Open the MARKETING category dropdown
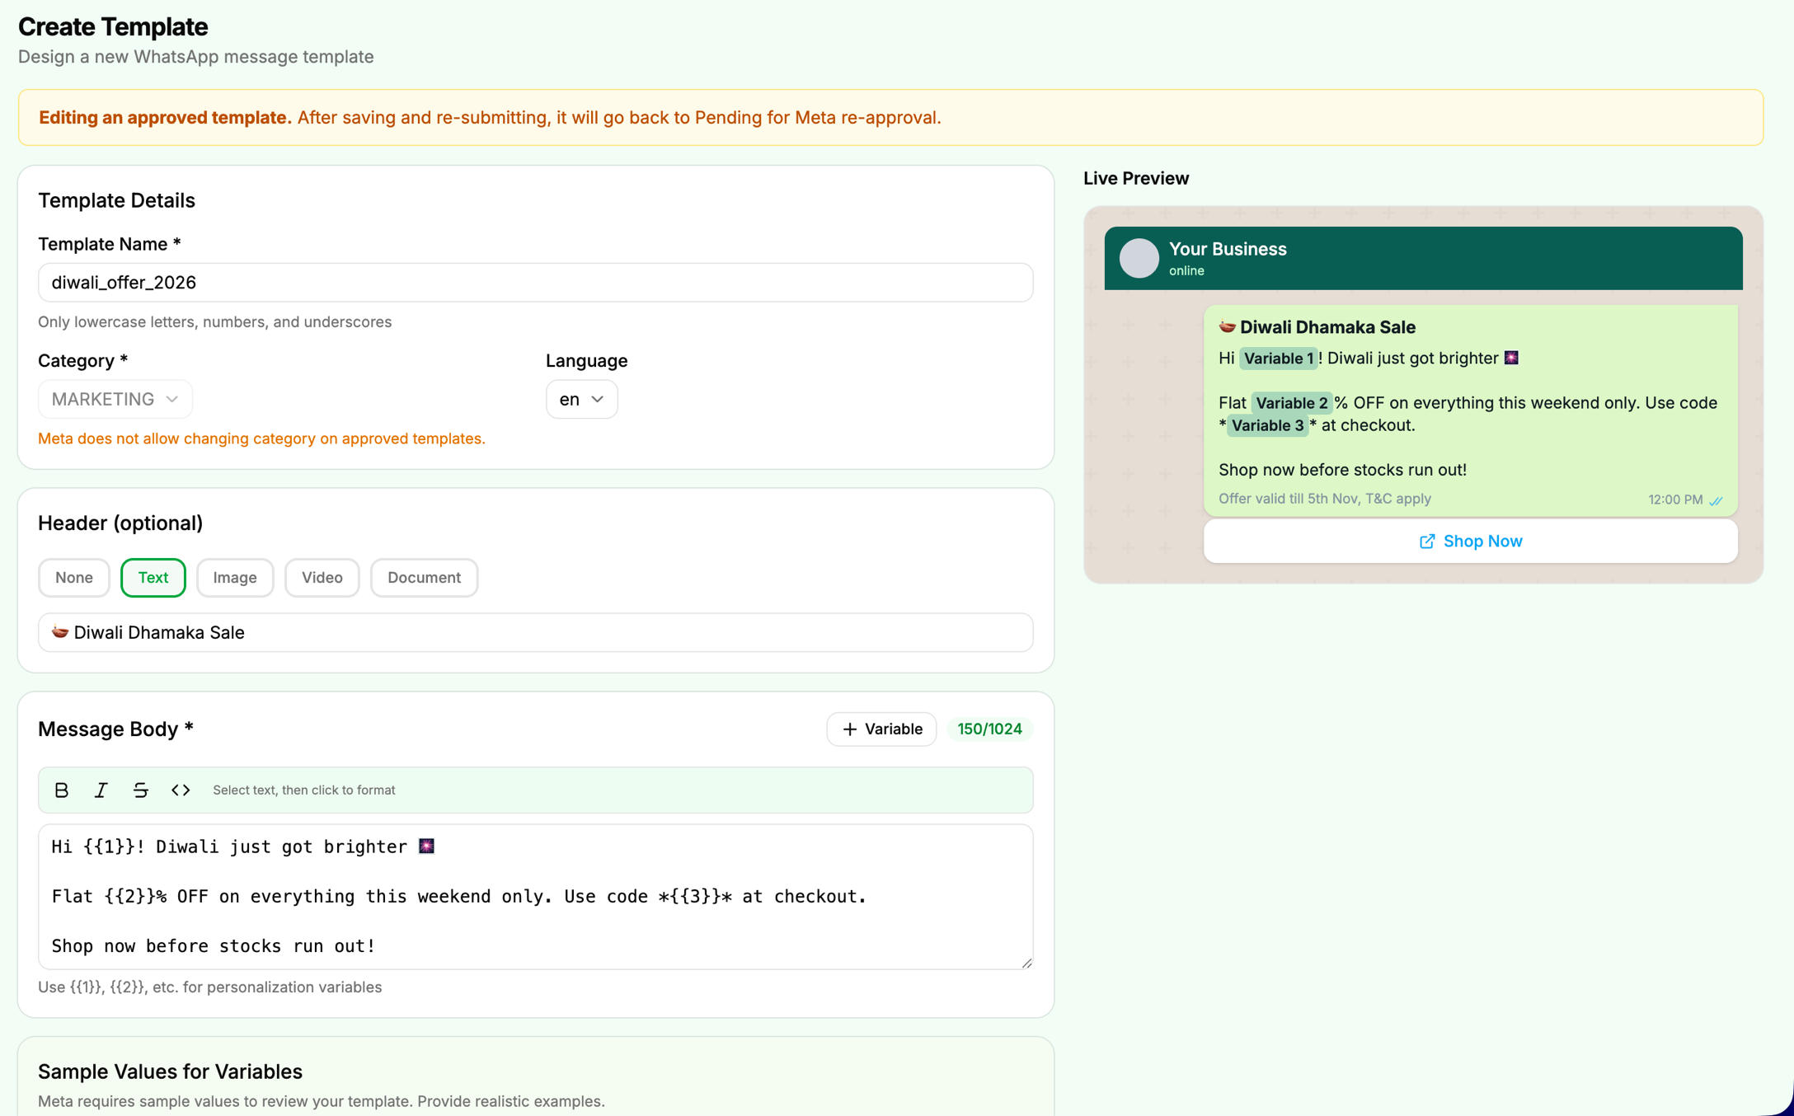Screen dimensions: 1794x1116 pyautogui.click(x=115, y=399)
